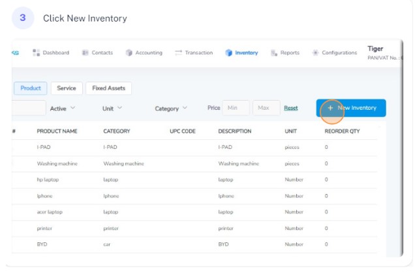The width and height of the screenshot is (415, 273).
Task: Select the Iphone product name
Action: [45, 196]
